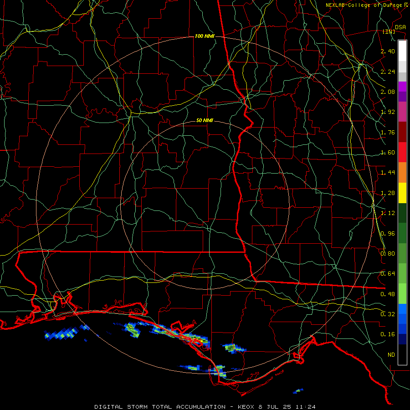Pick the bright red legend swatch
The height and width of the screenshot is (410, 410).
[402, 152]
